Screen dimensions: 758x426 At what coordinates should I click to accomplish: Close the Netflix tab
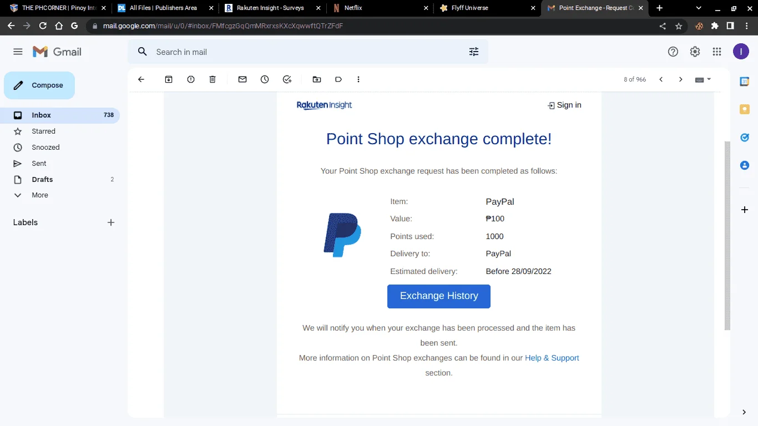coord(426,8)
